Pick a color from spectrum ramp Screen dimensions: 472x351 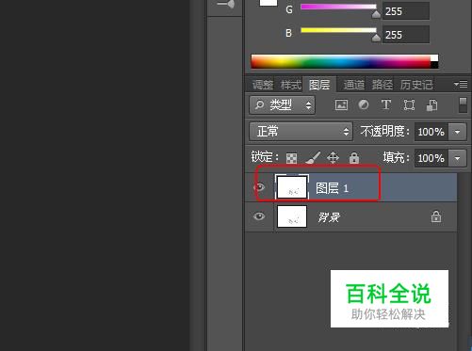click(x=341, y=61)
